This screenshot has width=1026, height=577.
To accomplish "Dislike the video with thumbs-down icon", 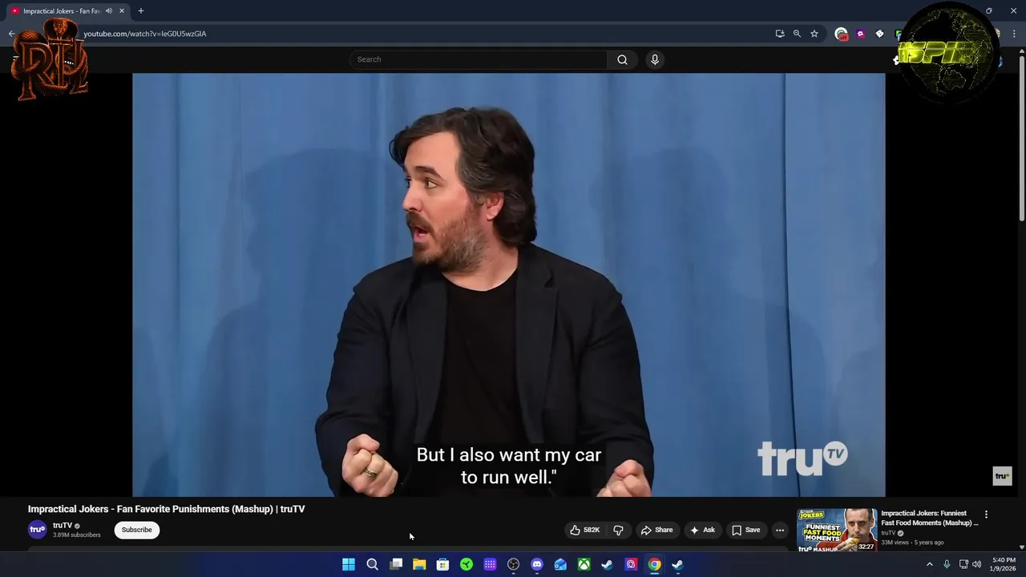I will 618,530.
